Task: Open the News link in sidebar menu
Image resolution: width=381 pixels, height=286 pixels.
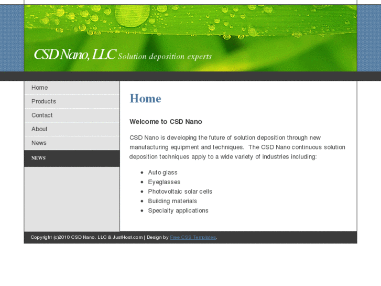Action: [x=72, y=143]
